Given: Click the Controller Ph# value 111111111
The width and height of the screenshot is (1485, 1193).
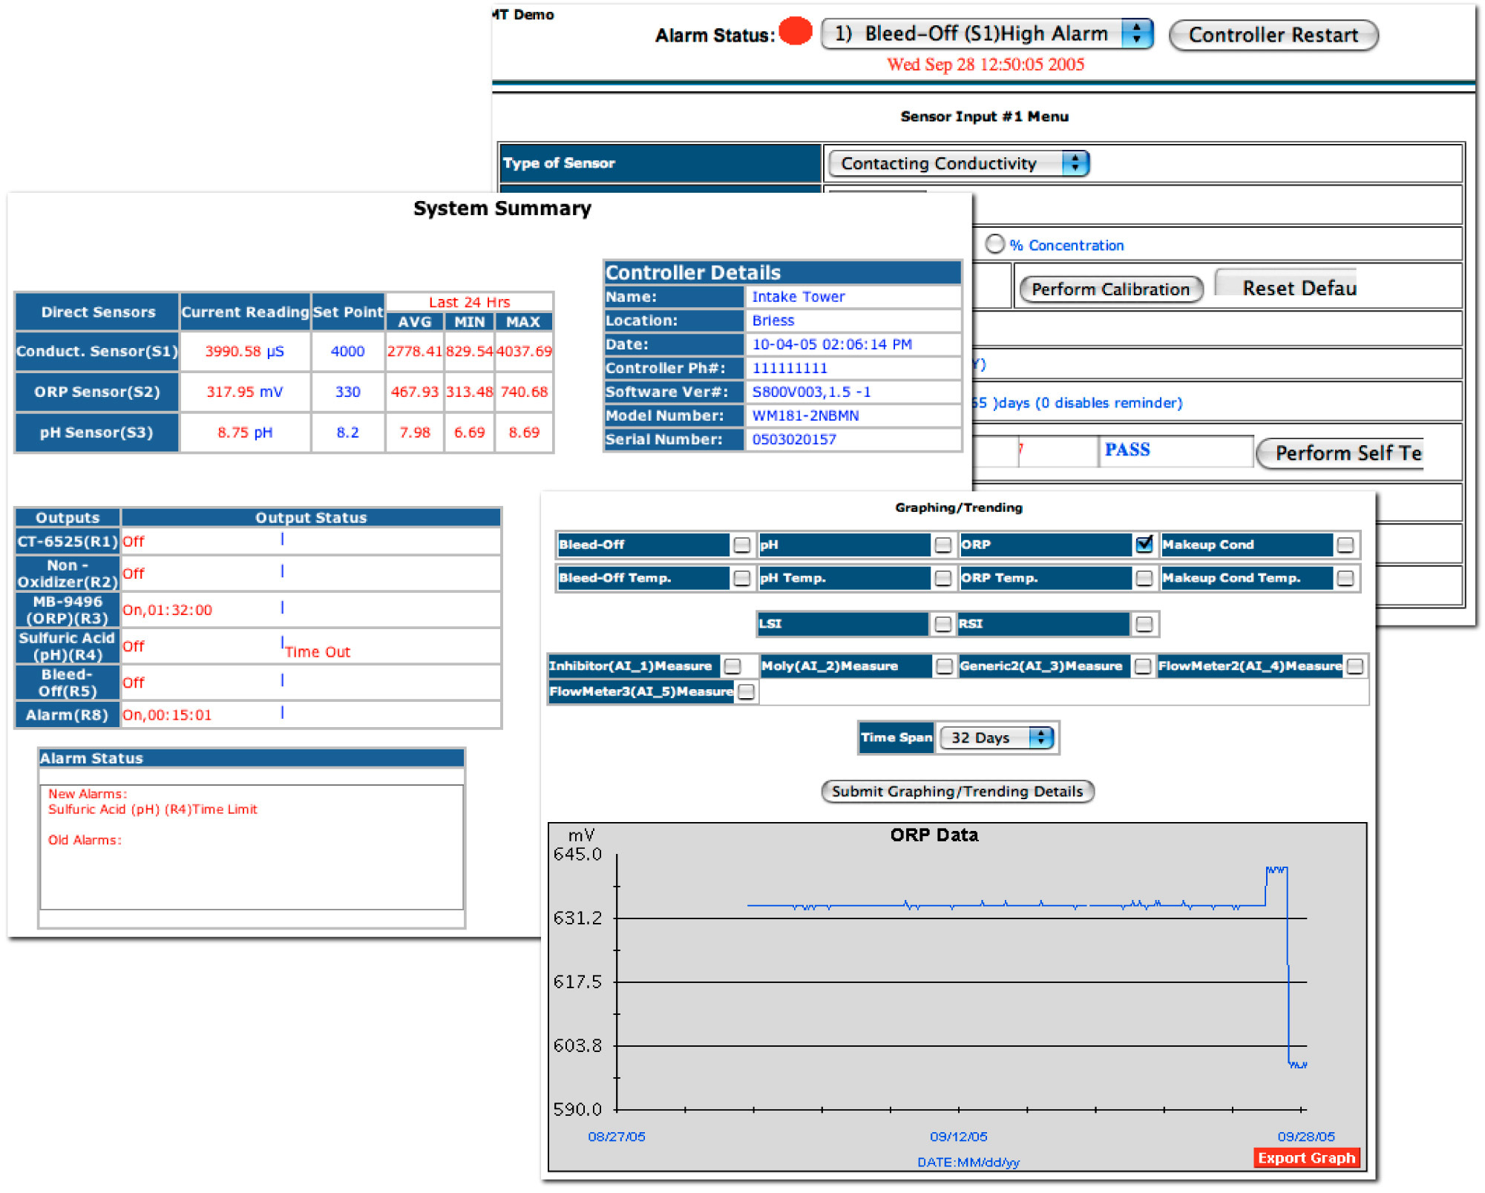Looking at the screenshot, I should 790,368.
